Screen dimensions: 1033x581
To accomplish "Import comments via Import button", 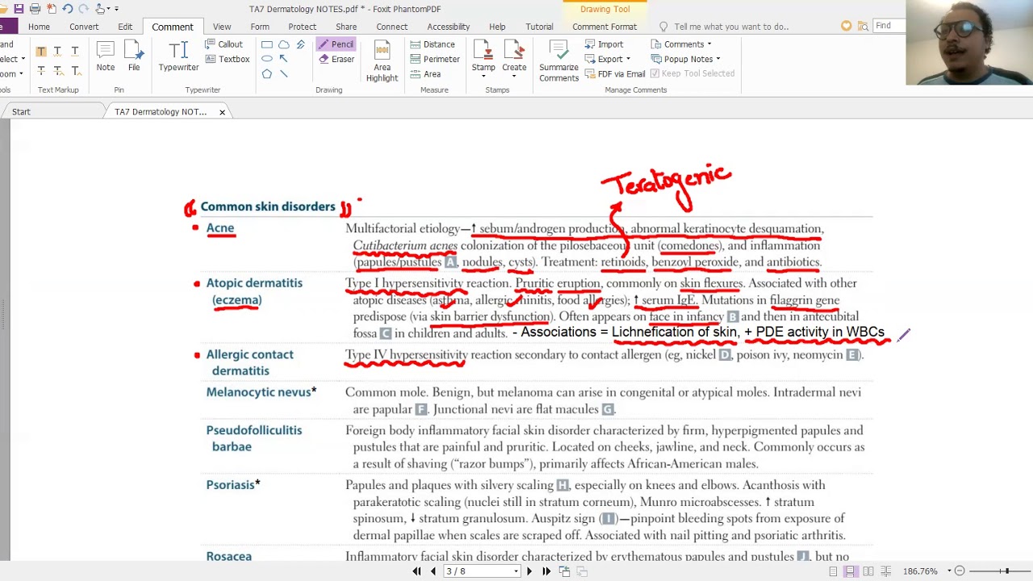I will click(x=604, y=44).
